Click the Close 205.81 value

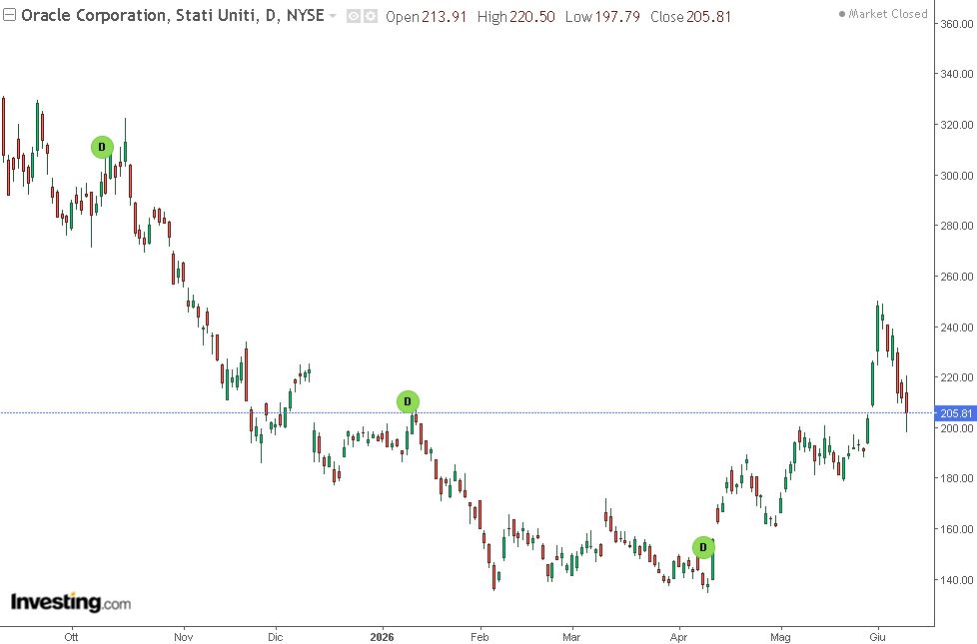coord(690,17)
